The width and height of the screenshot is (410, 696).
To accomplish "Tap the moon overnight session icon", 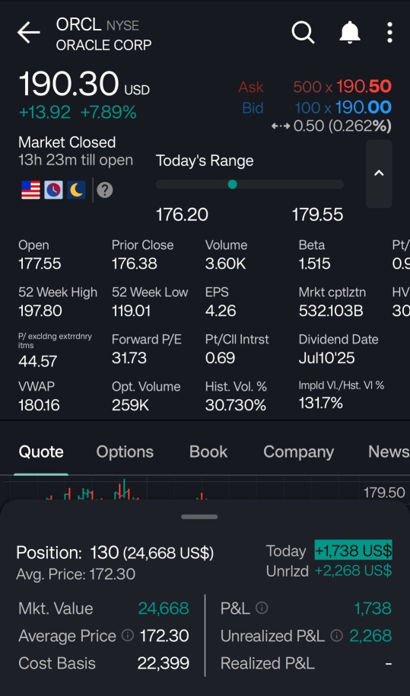I will point(76,190).
